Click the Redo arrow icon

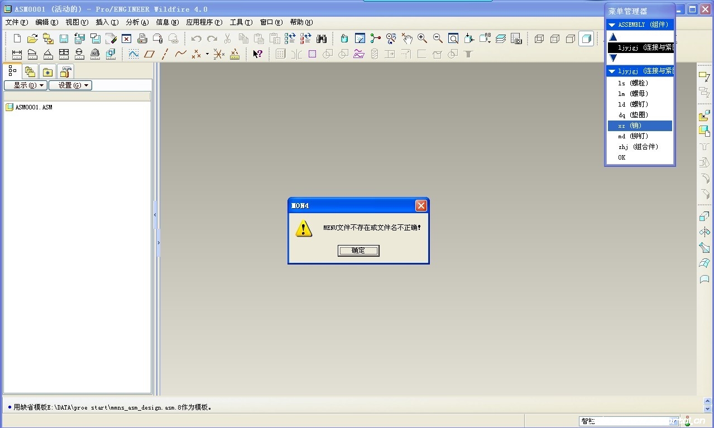pos(212,39)
